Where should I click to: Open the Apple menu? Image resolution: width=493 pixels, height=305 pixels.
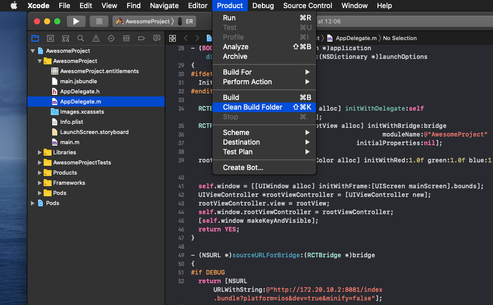tap(14, 6)
